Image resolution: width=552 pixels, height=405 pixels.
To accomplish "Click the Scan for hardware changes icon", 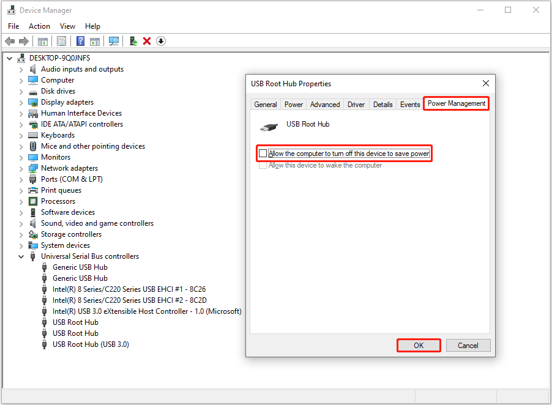I will click(115, 41).
